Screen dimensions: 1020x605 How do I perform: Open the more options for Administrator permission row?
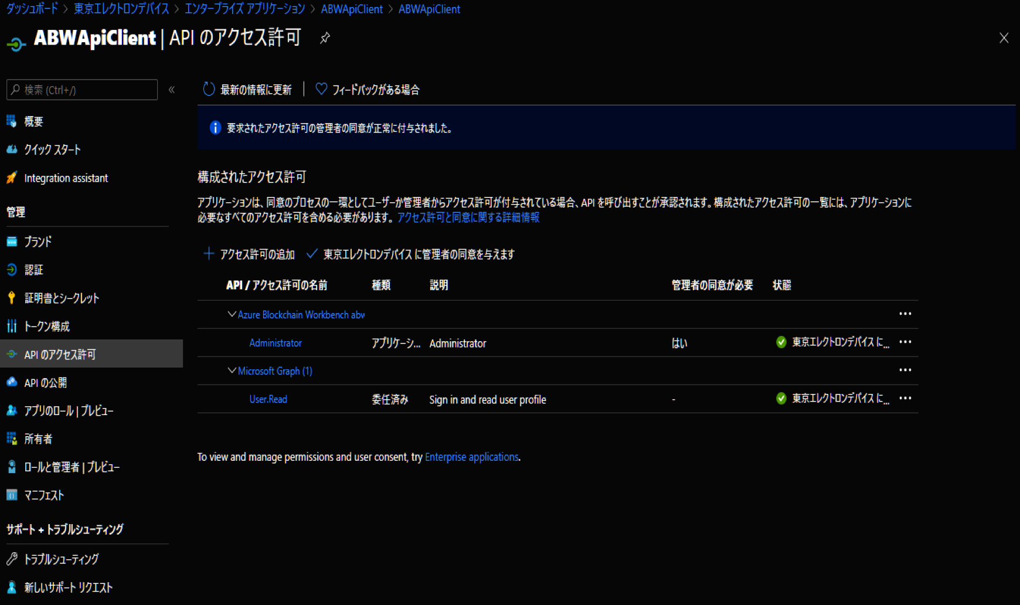click(x=905, y=342)
